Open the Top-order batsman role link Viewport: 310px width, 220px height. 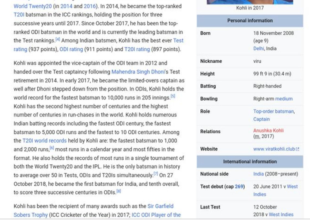click(274, 111)
